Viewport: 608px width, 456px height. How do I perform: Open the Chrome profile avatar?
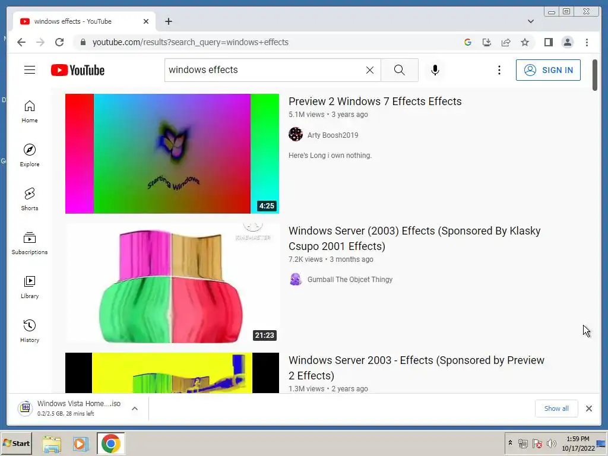pyautogui.click(x=567, y=42)
